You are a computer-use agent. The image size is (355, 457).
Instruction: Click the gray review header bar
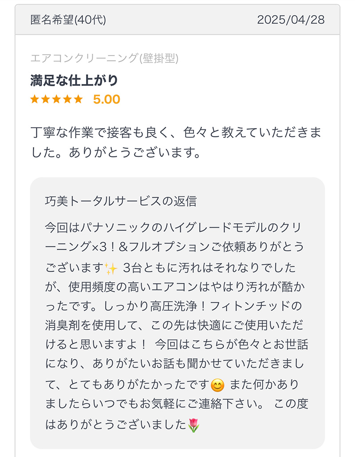[x=177, y=20]
